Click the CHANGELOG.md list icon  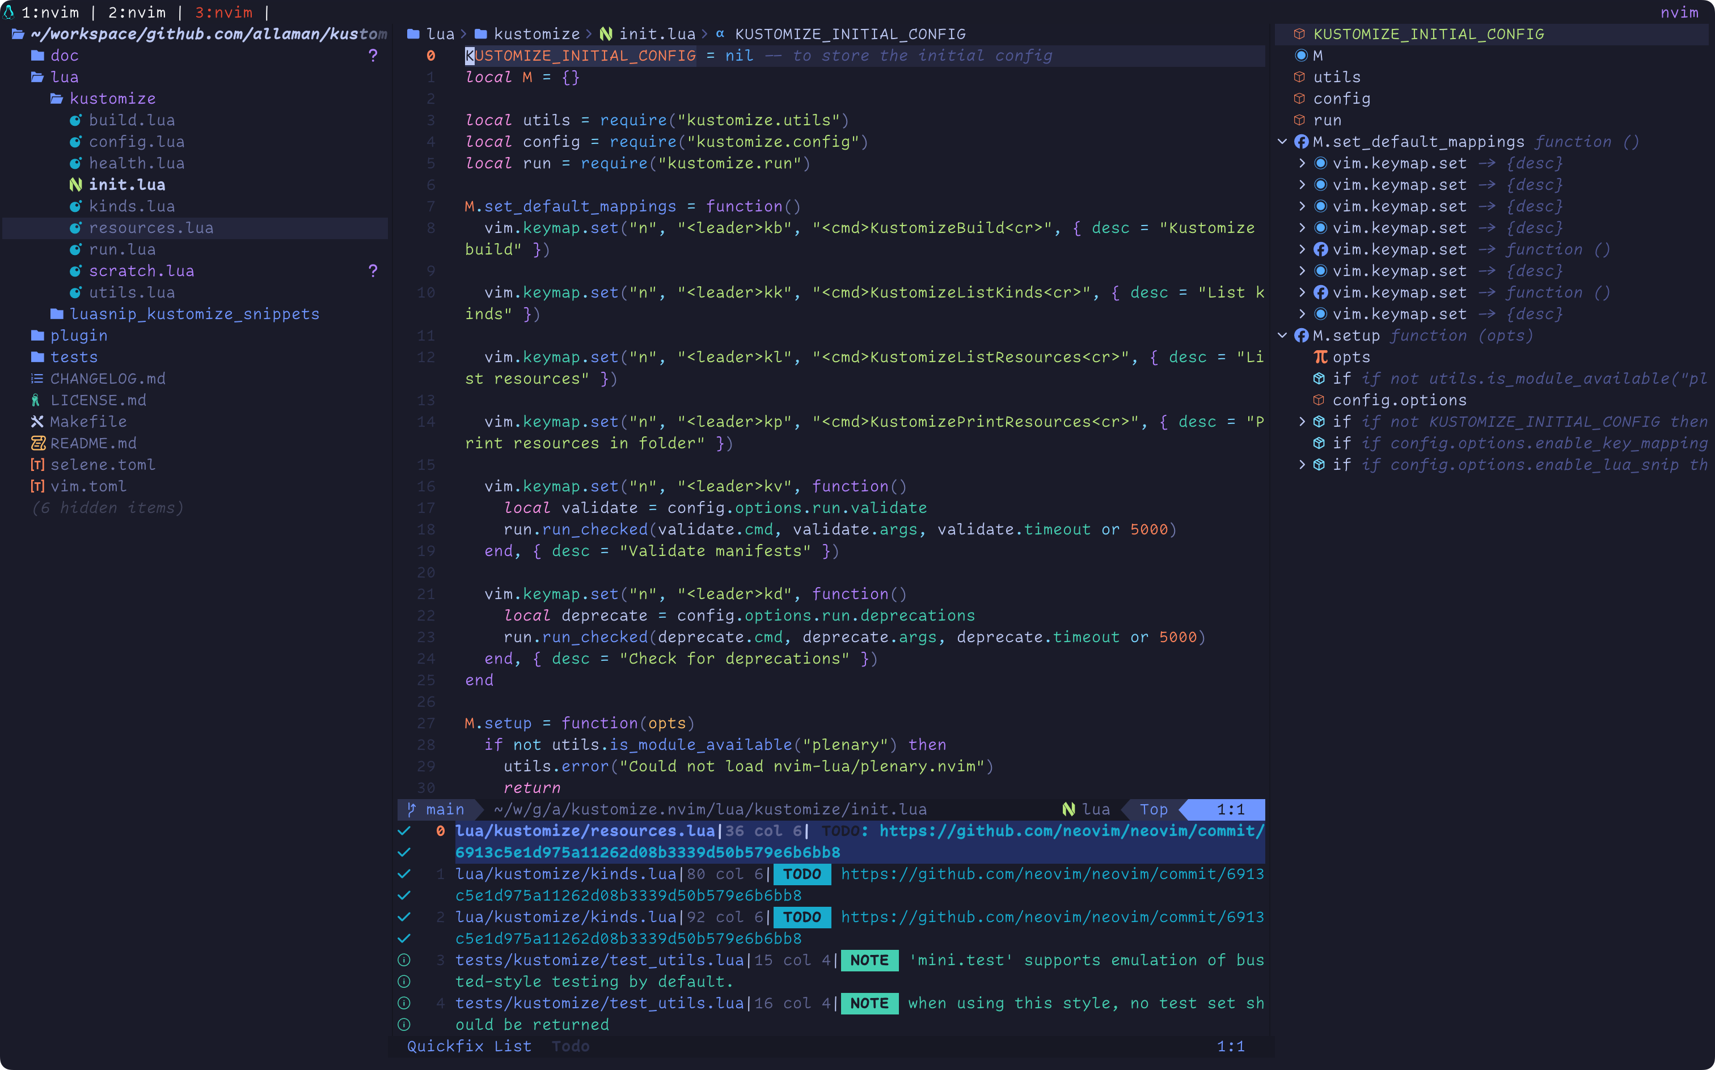coord(37,379)
